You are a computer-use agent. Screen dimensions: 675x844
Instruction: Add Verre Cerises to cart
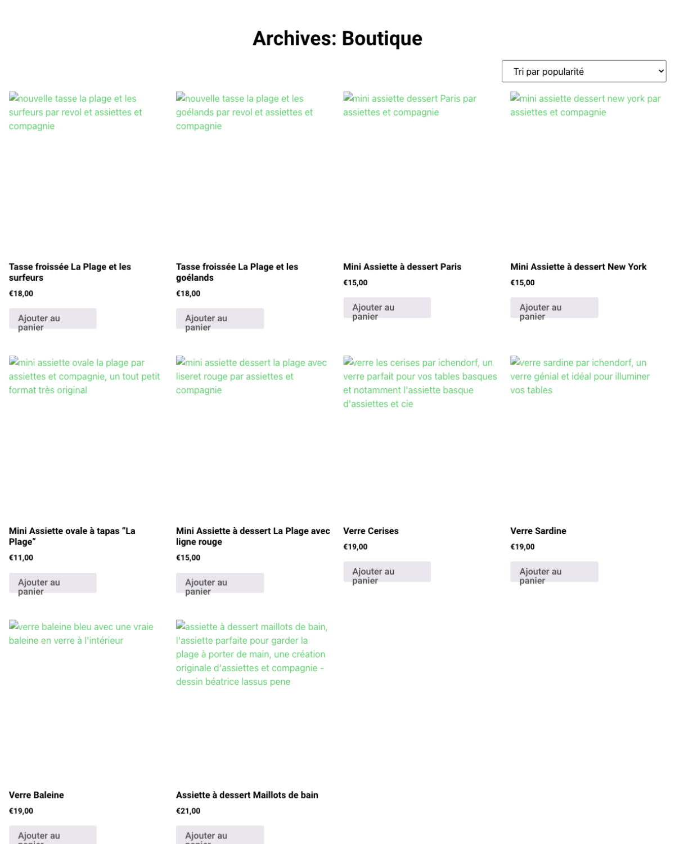click(387, 572)
